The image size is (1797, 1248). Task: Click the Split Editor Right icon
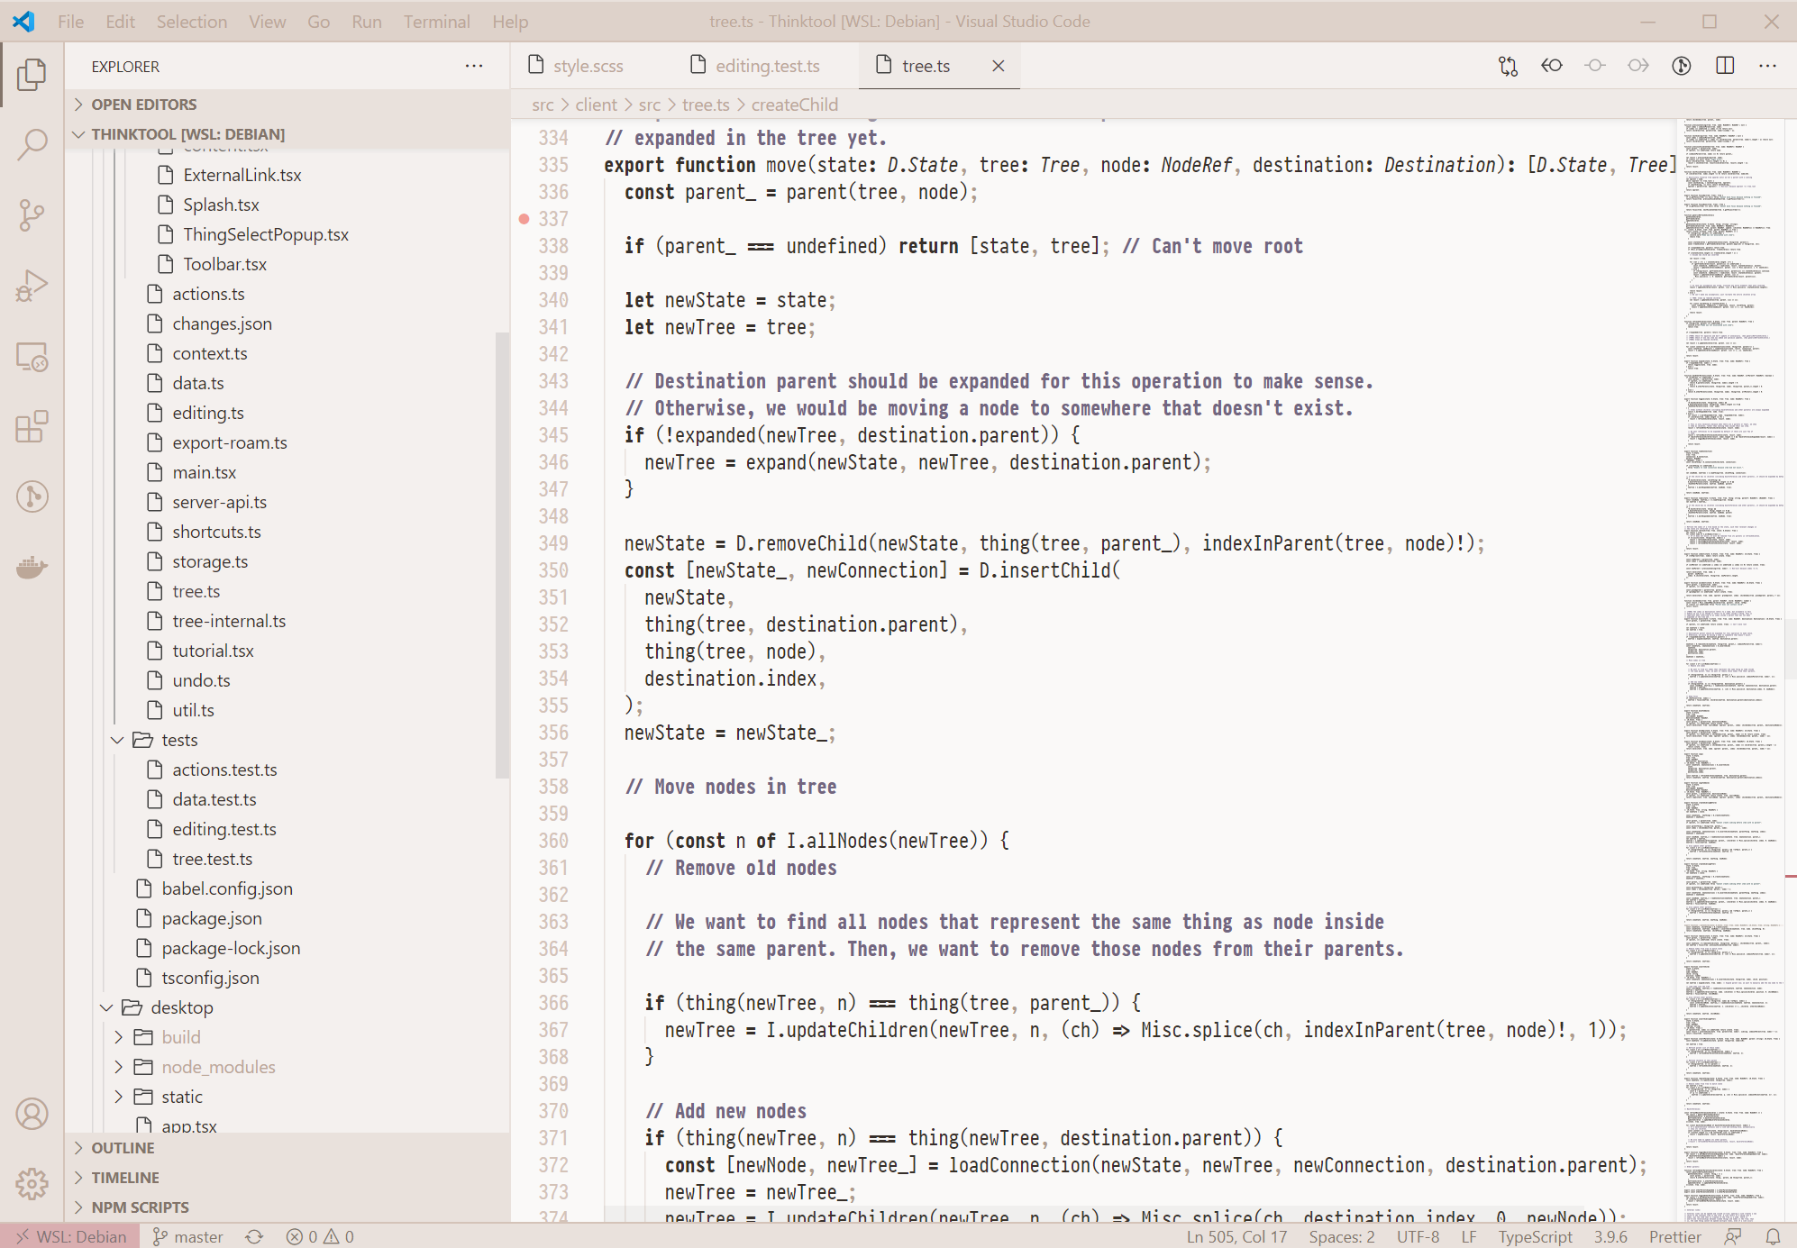point(1725,66)
